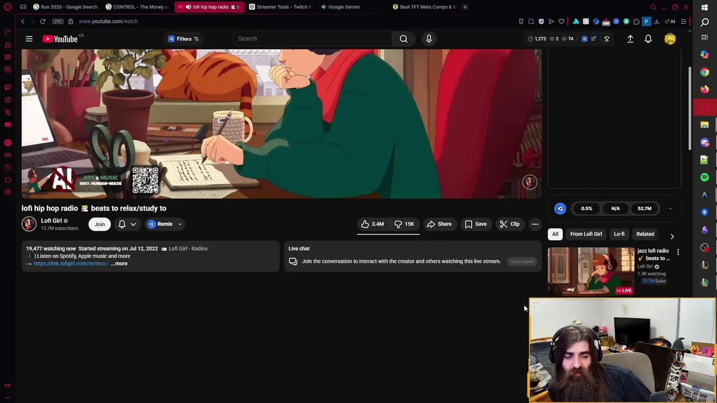The width and height of the screenshot is (717, 403).
Task: Open the browser snapshot tool icon
Action: (x=531, y=22)
